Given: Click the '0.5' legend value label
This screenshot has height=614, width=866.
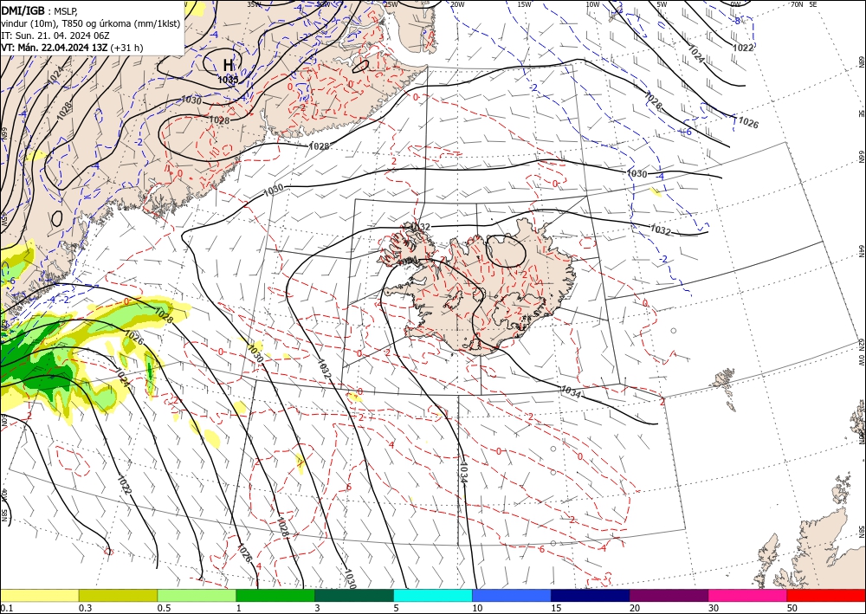Looking at the screenshot, I should tap(164, 607).
